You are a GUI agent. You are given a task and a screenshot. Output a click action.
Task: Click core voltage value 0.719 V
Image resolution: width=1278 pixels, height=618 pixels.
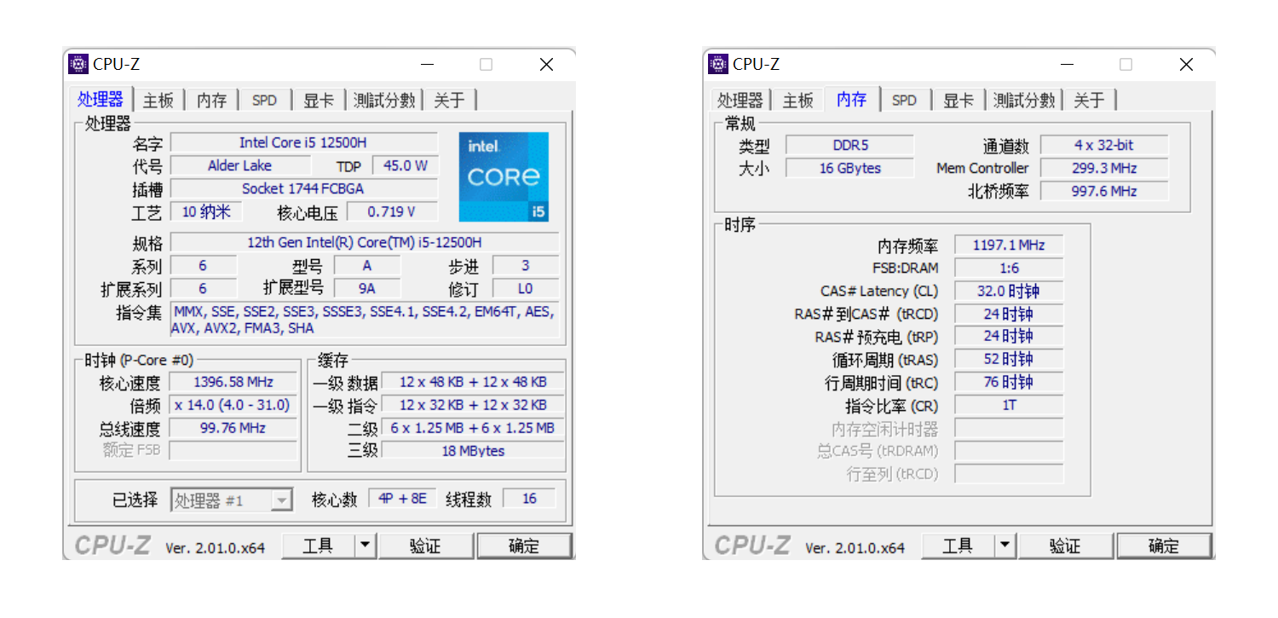coord(392,211)
